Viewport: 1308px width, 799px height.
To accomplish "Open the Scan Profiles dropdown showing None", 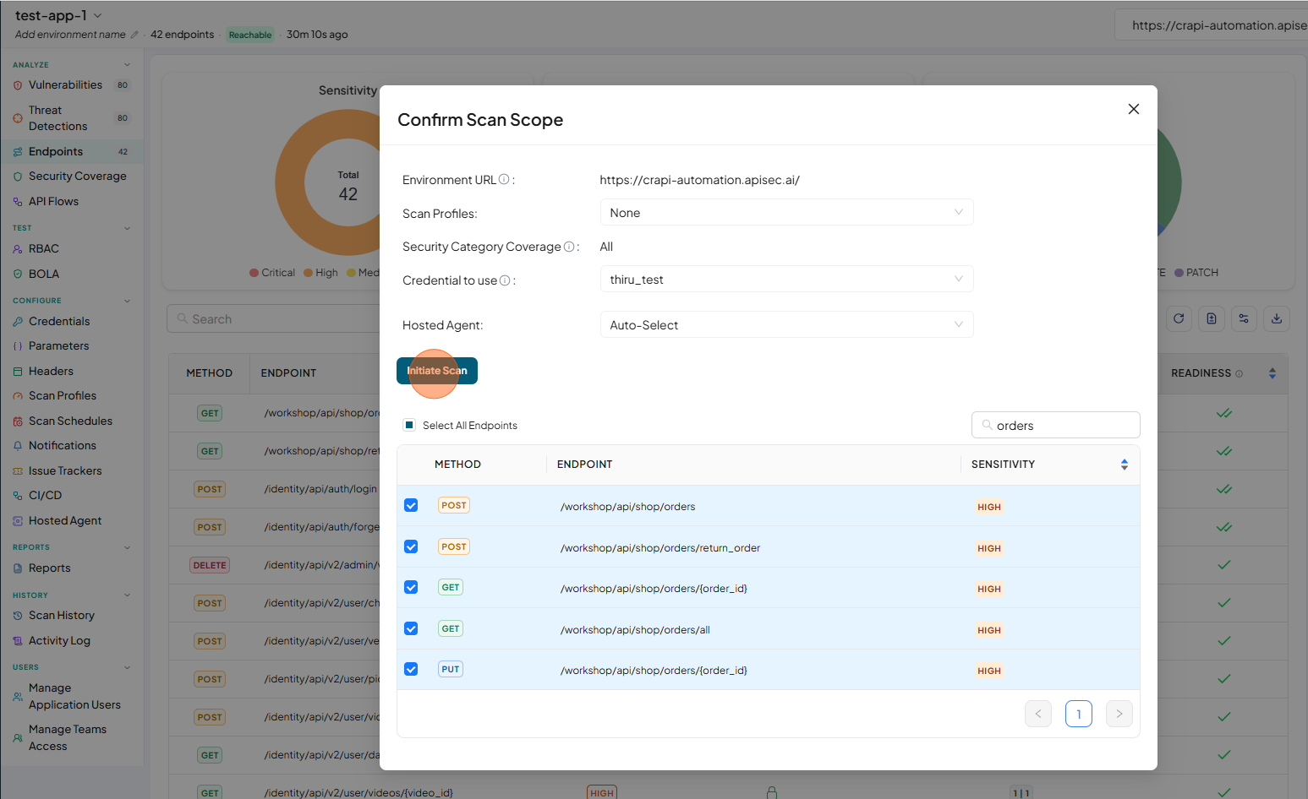I will (x=786, y=213).
